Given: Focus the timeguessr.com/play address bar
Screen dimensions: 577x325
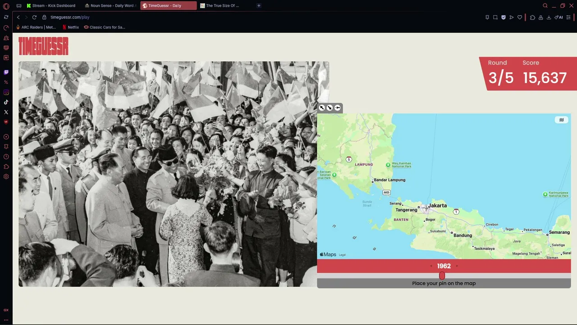Looking at the screenshot, I should [x=70, y=17].
